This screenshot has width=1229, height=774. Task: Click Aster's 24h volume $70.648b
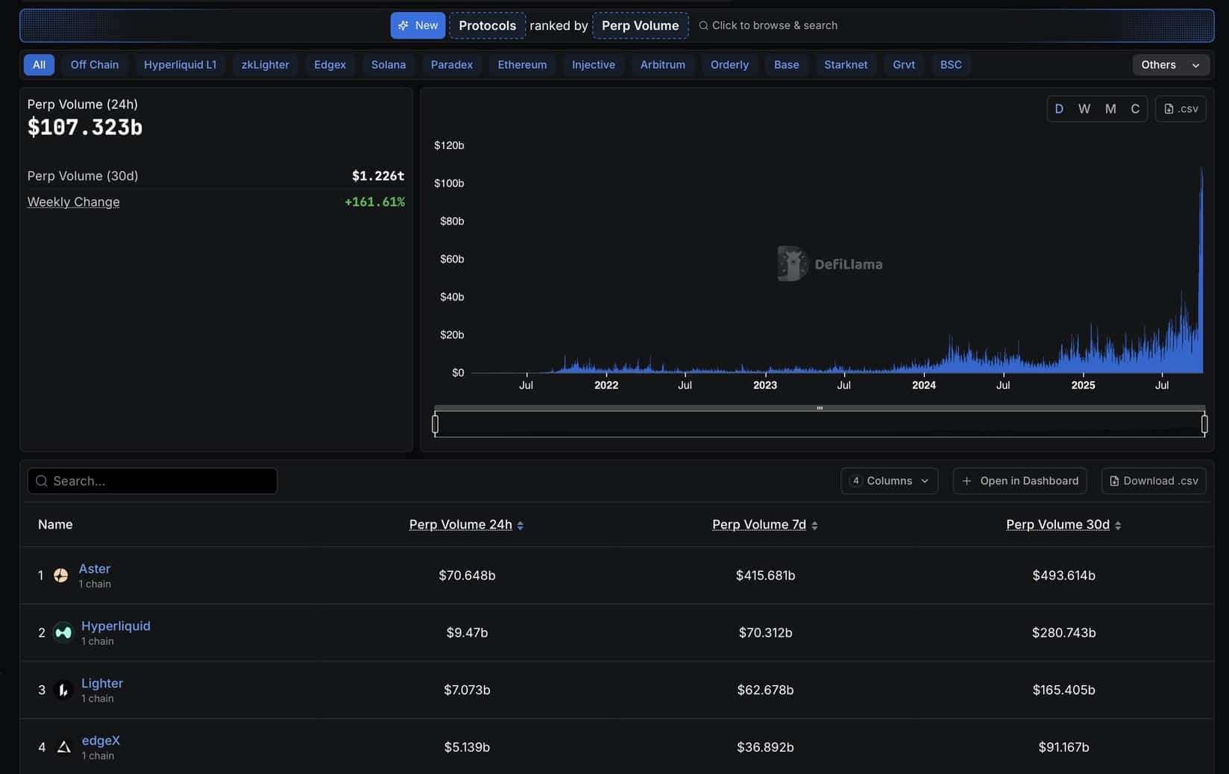click(x=467, y=576)
